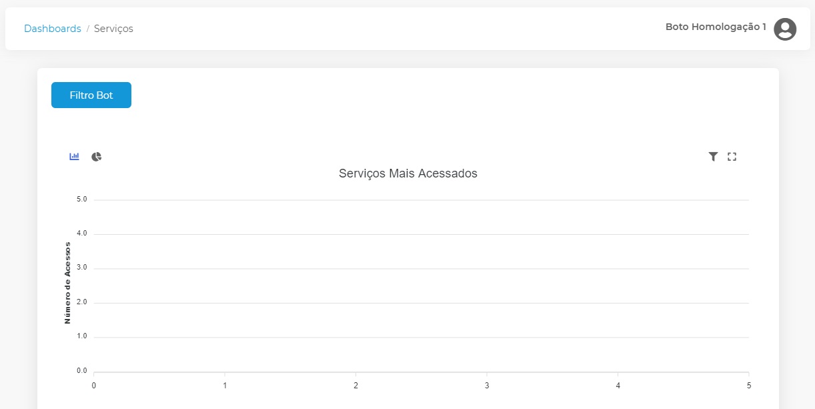Expand the chart to fullscreen
Screen dimensions: 815x409
[x=732, y=157]
